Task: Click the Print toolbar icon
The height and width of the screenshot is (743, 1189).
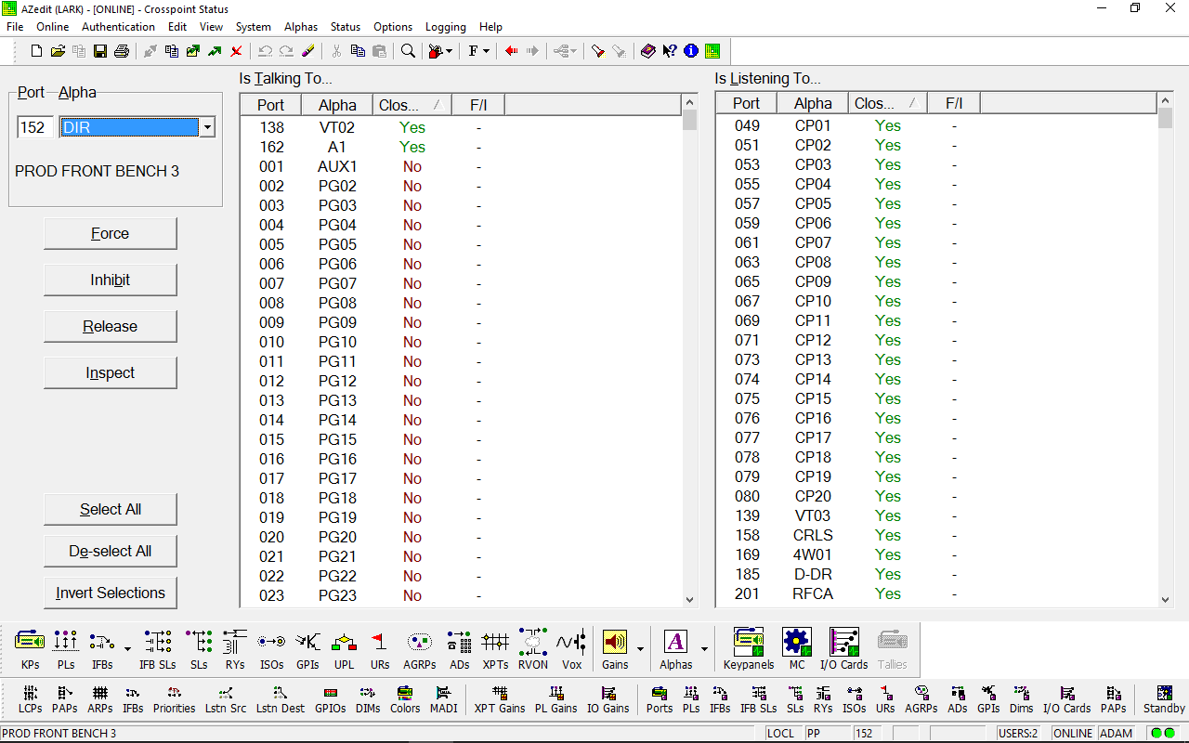Action: (121, 51)
